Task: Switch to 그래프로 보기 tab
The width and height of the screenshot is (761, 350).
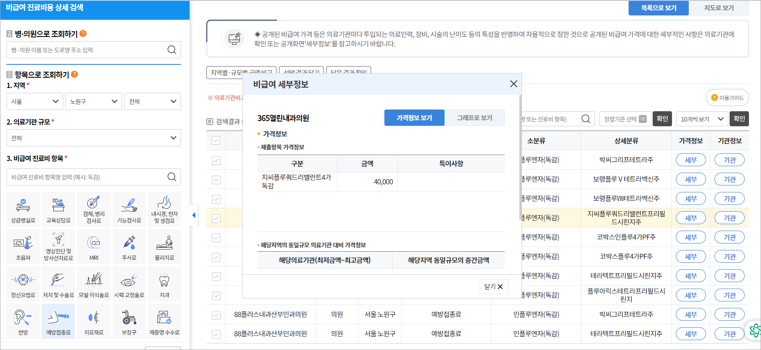Action: tap(475, 118)
